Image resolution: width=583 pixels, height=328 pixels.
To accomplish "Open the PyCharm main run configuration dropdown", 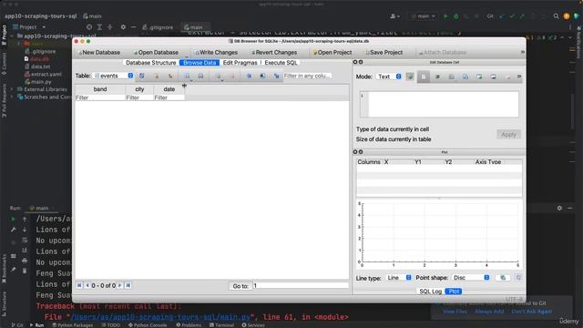I will click(423, 16).
